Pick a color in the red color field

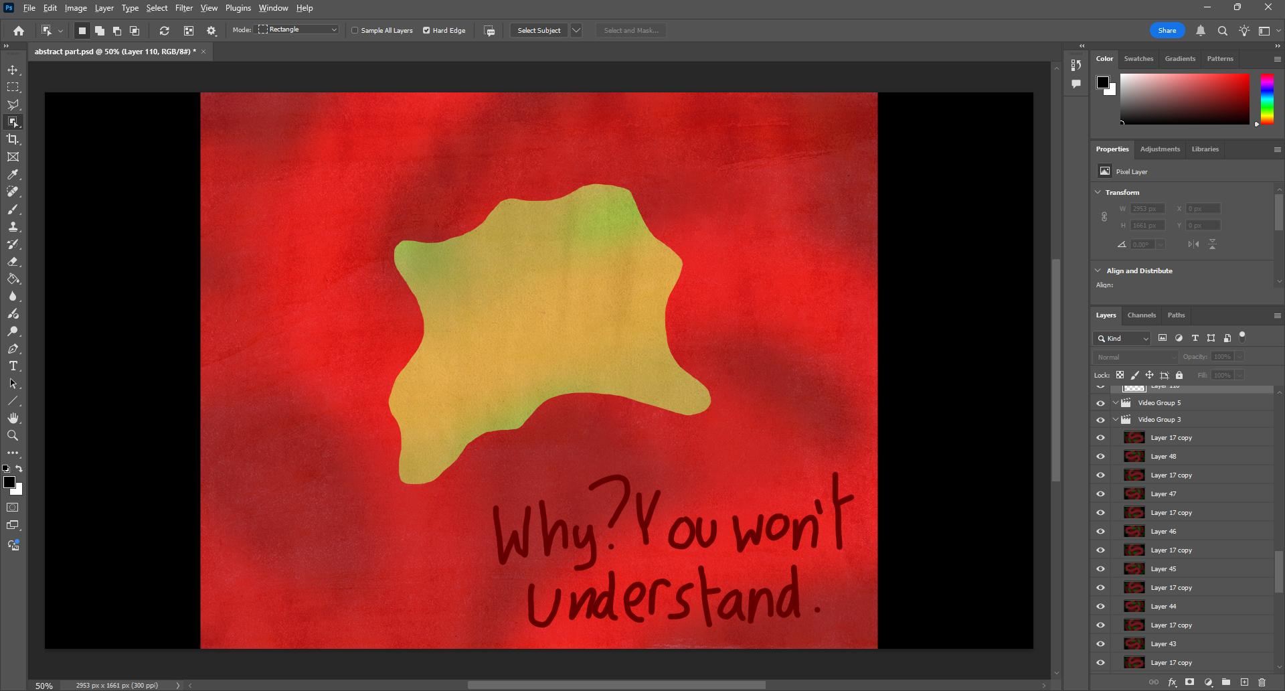tap(1185, 99)
